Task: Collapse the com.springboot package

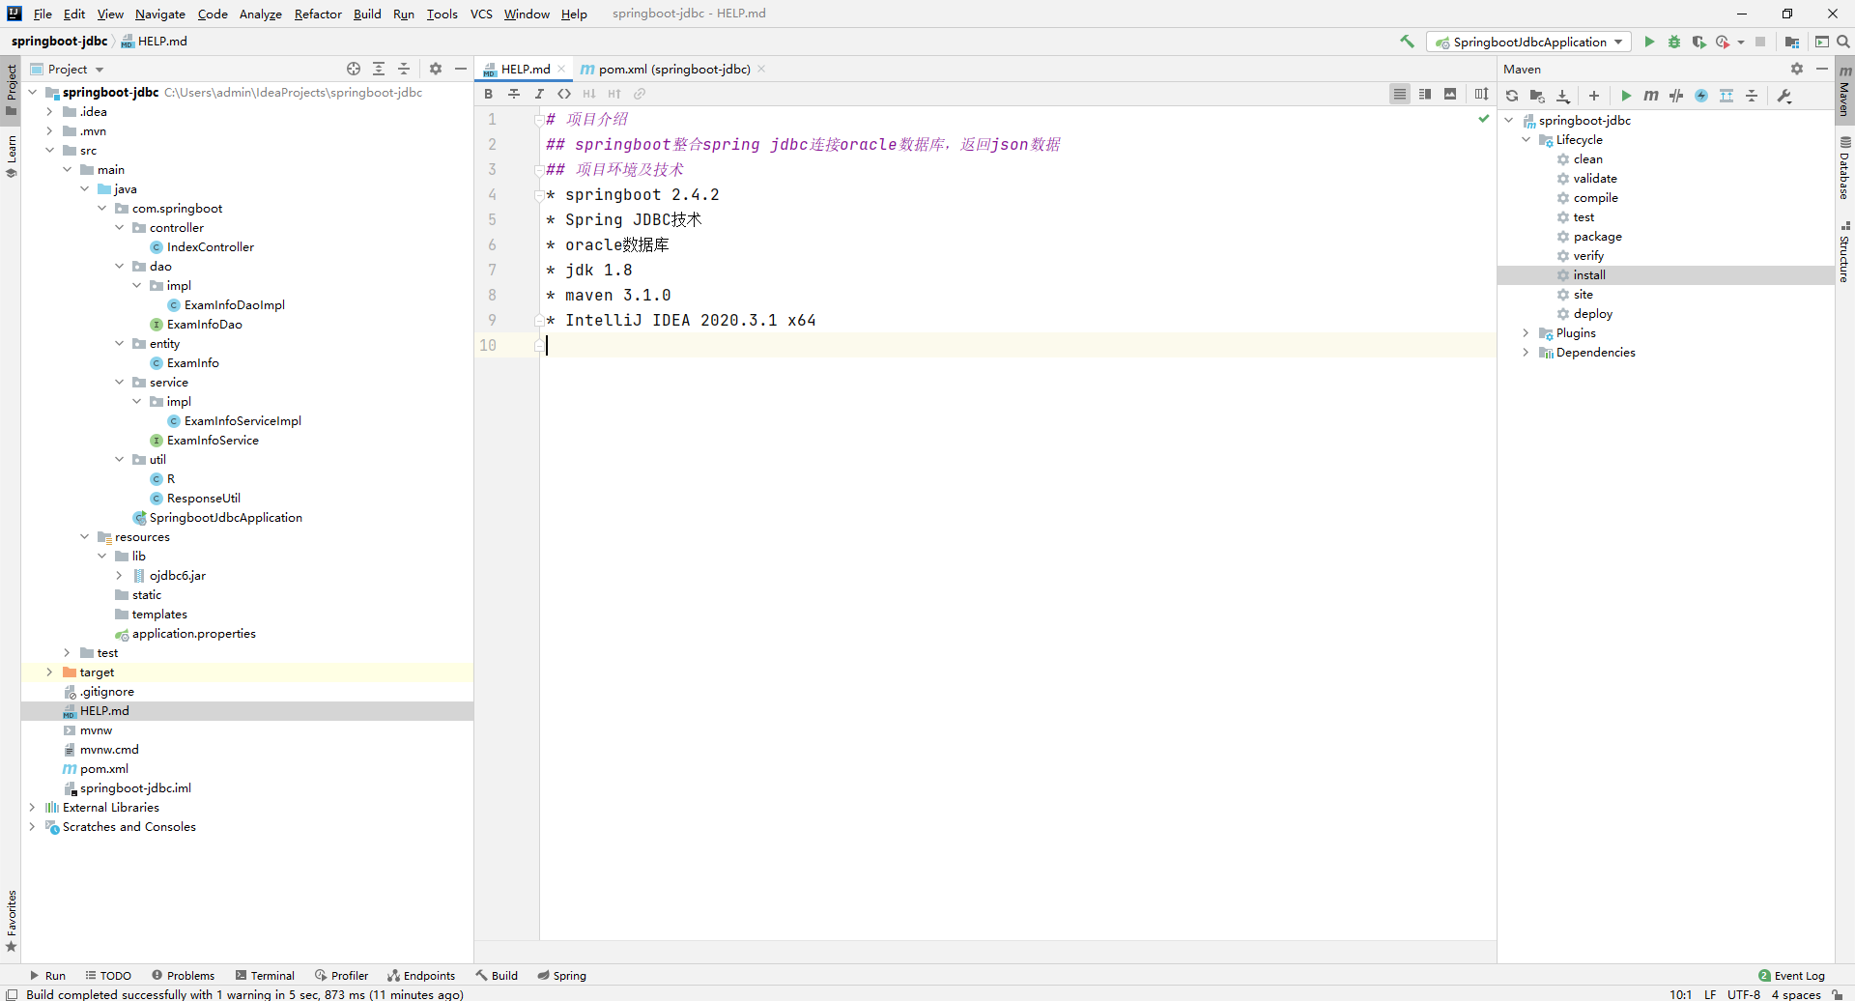Action: coord(101,208)
